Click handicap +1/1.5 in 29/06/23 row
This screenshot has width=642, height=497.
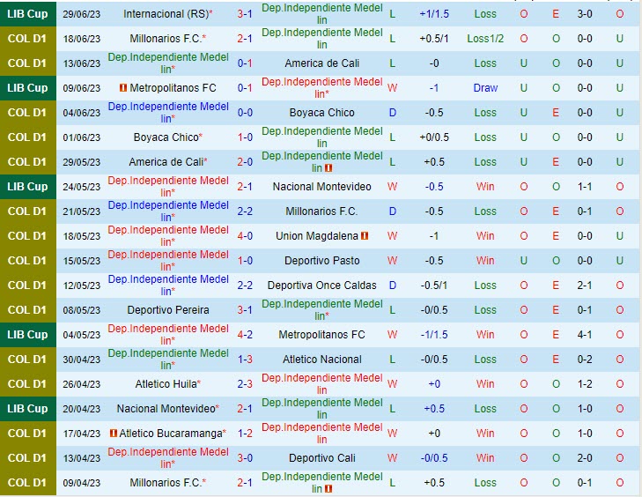[434, 14]
